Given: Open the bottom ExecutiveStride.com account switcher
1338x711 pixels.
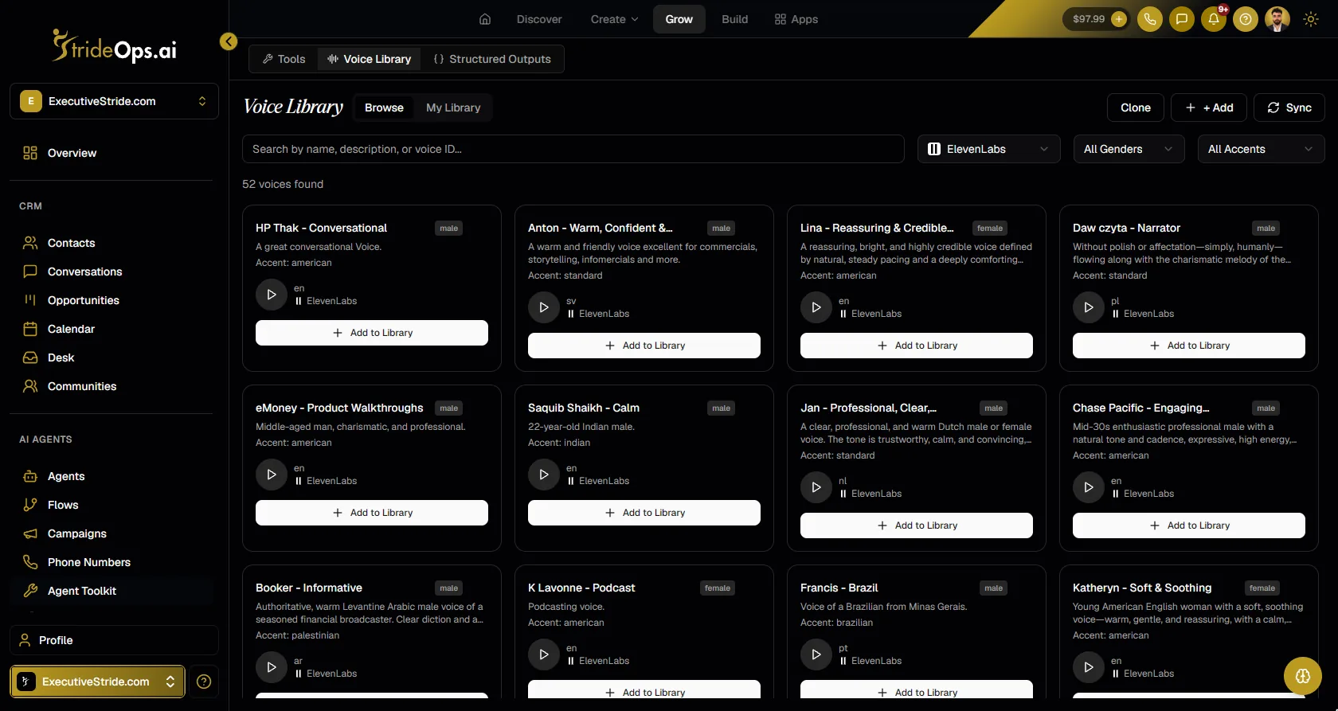Looking at the screenshot, I should (x=97, y=682).
